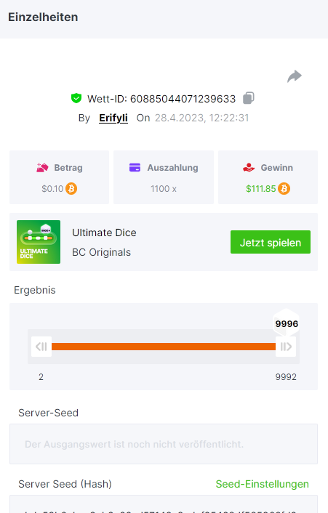328x513 pixels.
Task: Click the Bitcoin icon beside $111.85
Action: coord(284,189)
